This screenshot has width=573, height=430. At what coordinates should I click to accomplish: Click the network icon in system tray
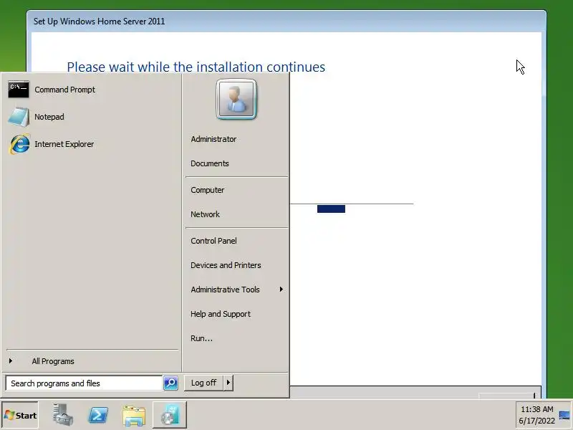[564, 415]
